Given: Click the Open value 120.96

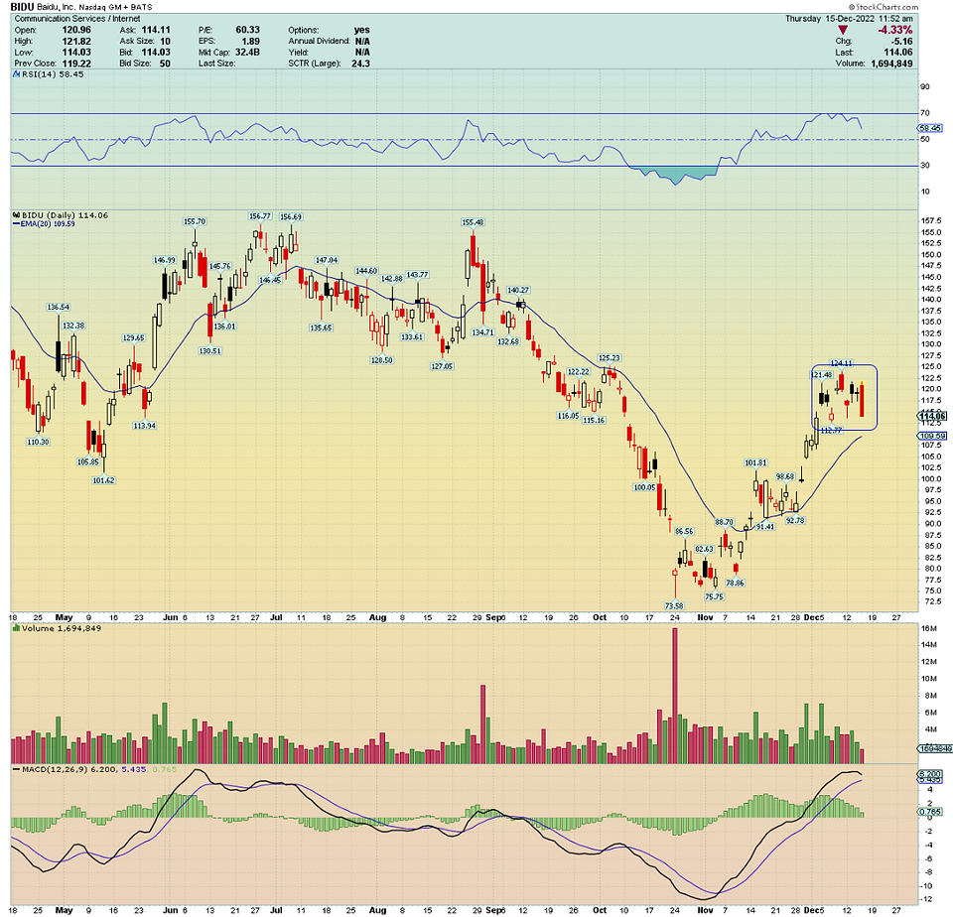Looking at the screenshot, I should [76, 30].
